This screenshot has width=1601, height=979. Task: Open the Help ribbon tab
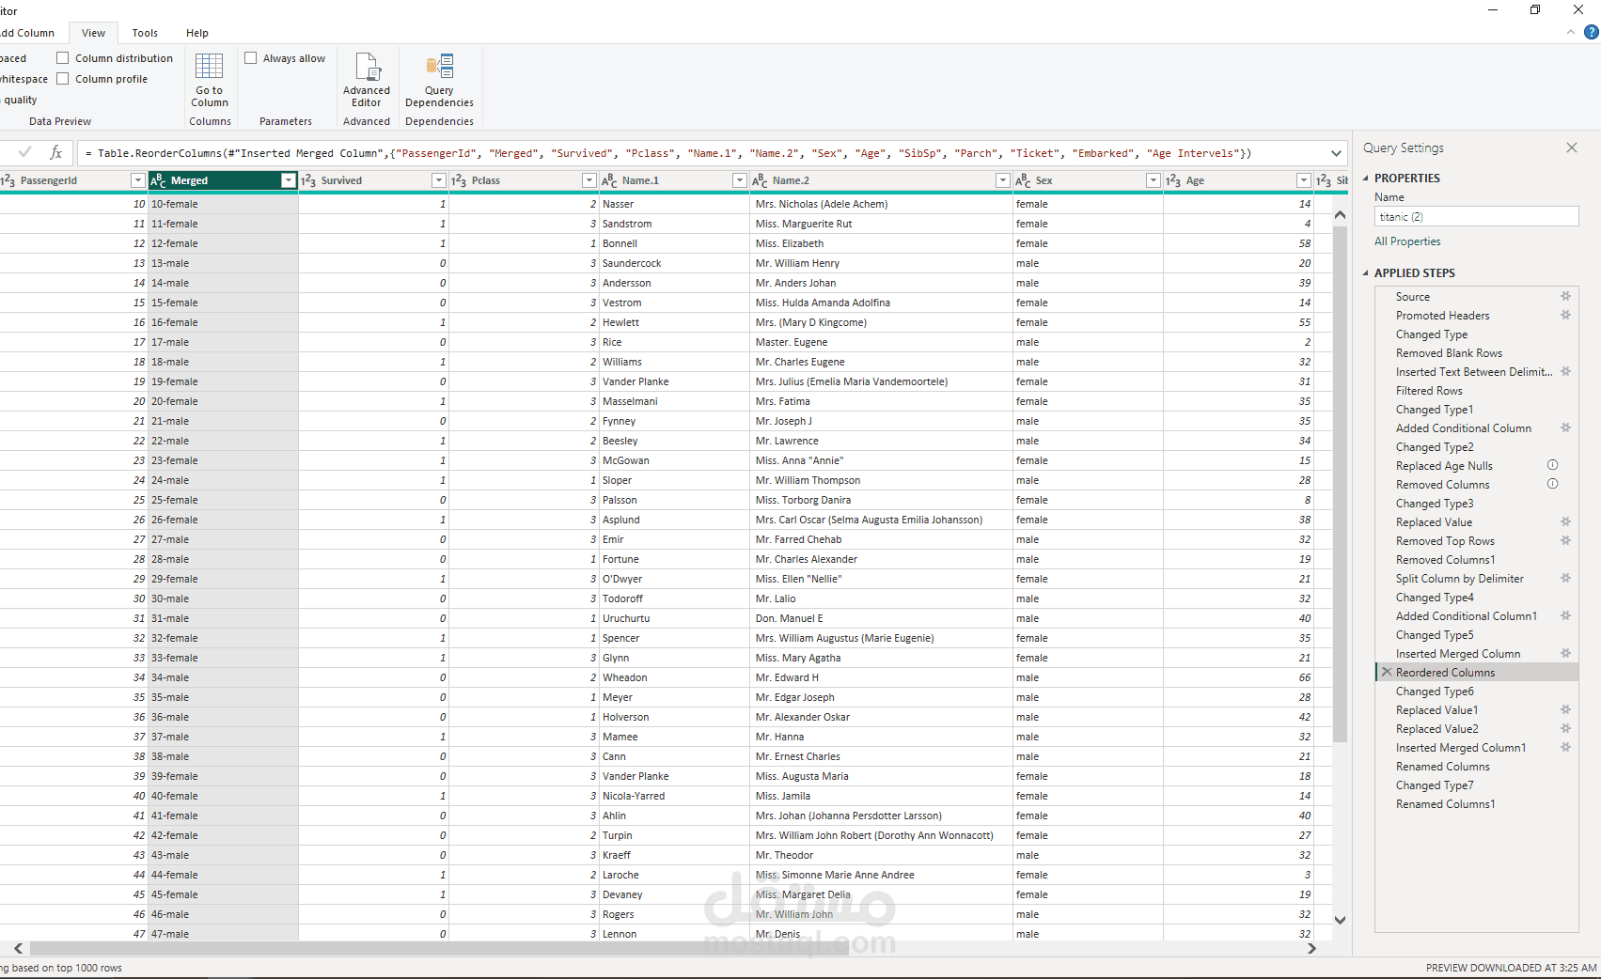[196, 33]
